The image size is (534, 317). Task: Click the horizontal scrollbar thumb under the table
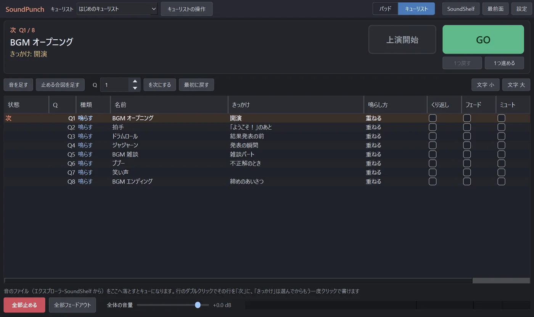(x=238, y=280)
